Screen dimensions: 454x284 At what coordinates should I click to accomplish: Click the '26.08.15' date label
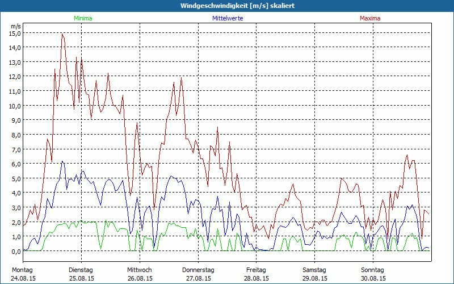click(140, 278)
